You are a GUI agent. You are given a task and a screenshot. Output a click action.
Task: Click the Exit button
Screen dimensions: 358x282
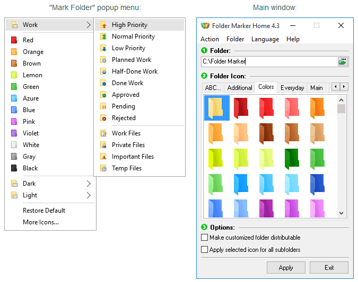click(329, 267)
